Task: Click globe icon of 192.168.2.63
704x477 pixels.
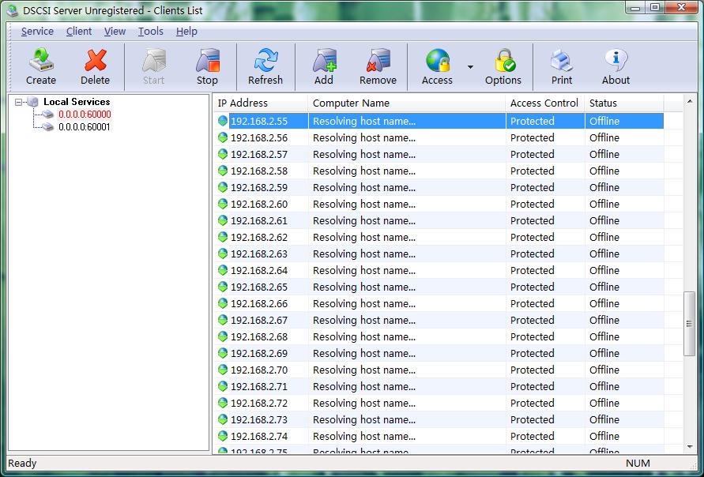Action: 223,254
